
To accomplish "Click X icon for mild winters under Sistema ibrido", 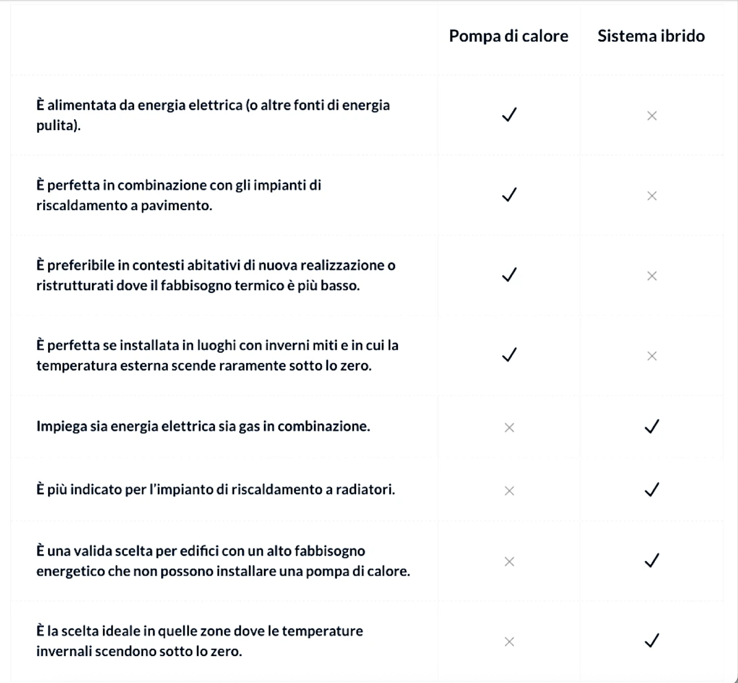I will 652,356.
